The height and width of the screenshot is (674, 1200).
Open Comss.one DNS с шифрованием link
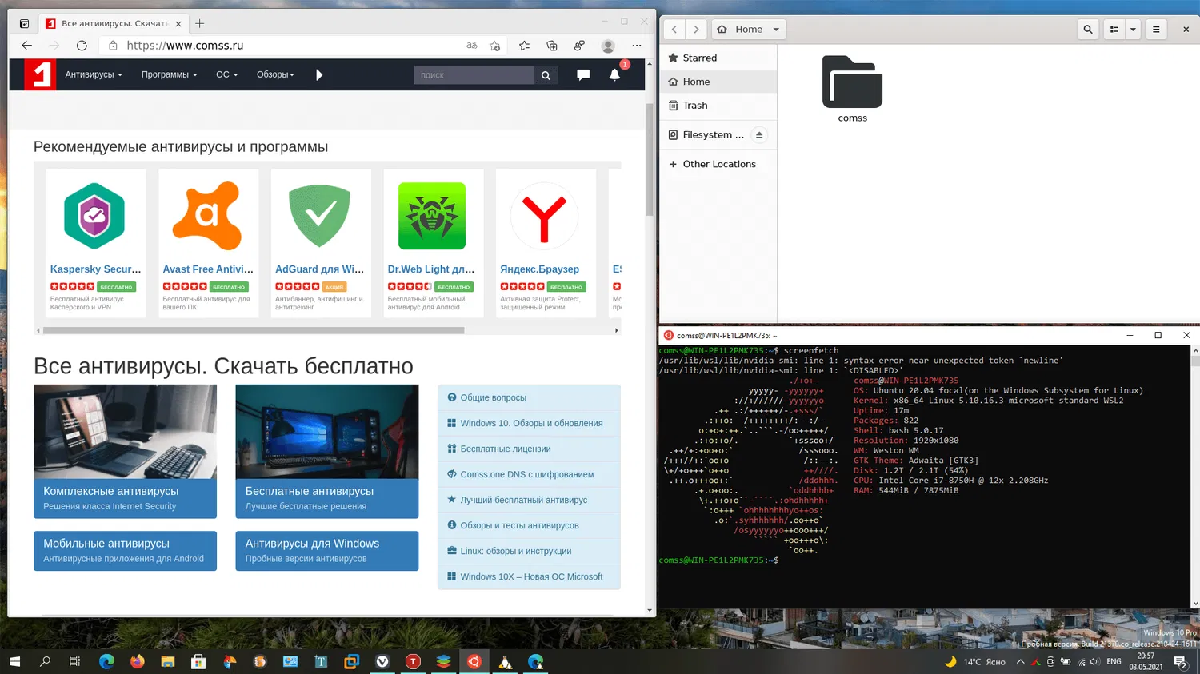[529, 474]
